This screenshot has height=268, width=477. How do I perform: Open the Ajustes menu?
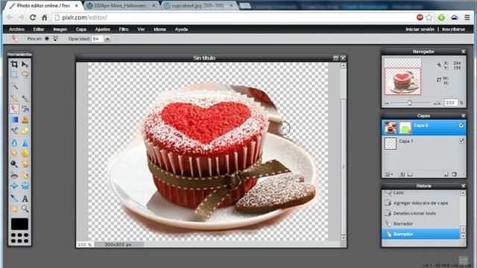pyautogui.click(x=103, y=29)
